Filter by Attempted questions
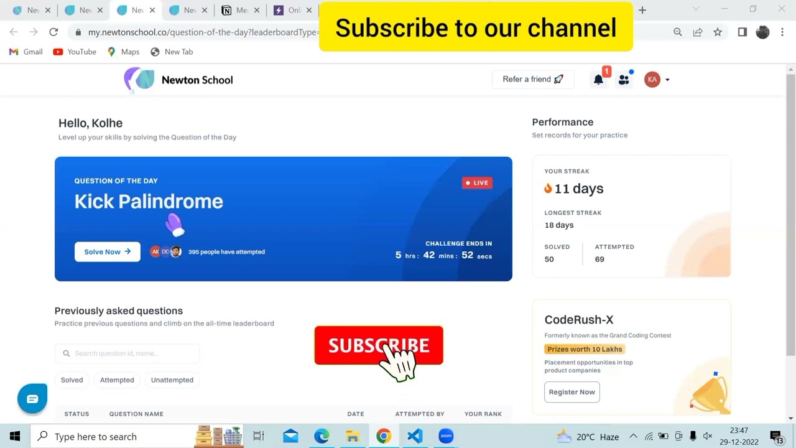Screen dimensions: 796x448 tap(117, 380)
